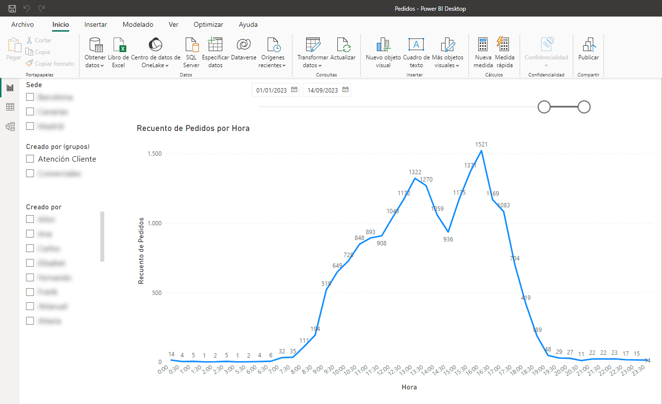This screenshot has width=662, height=404.
Task: Click the start date field 01/01/2023
Action: point(275,90)
